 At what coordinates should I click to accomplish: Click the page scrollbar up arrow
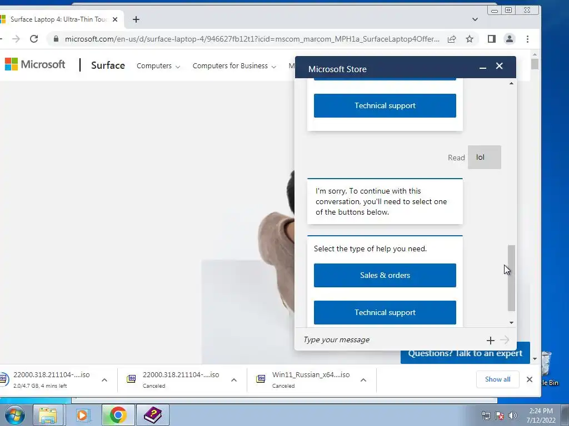[x=535, y=55]
